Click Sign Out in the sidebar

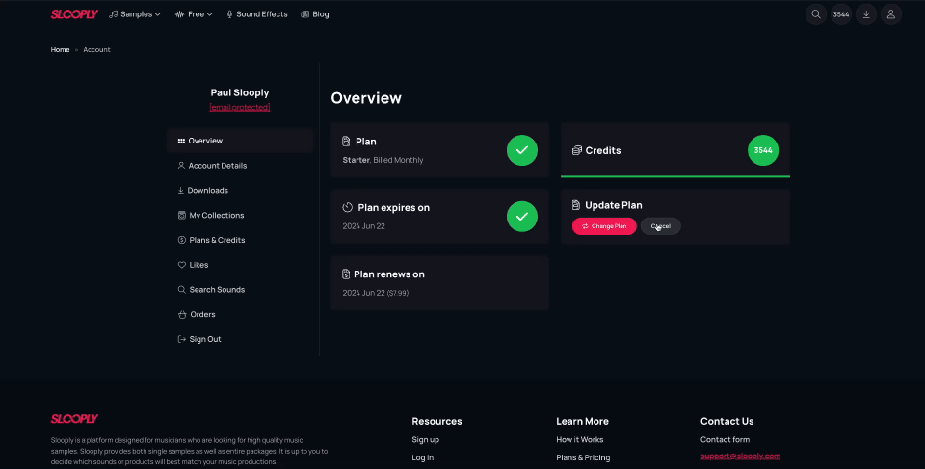(x=204, y=339)
